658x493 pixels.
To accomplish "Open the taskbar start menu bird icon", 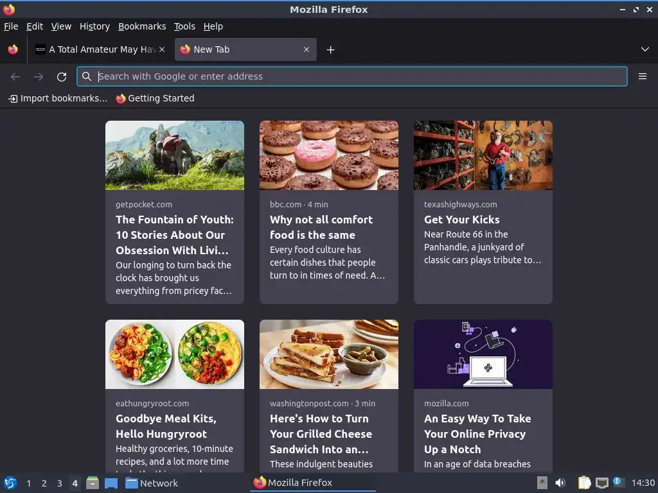I will 10,483.
